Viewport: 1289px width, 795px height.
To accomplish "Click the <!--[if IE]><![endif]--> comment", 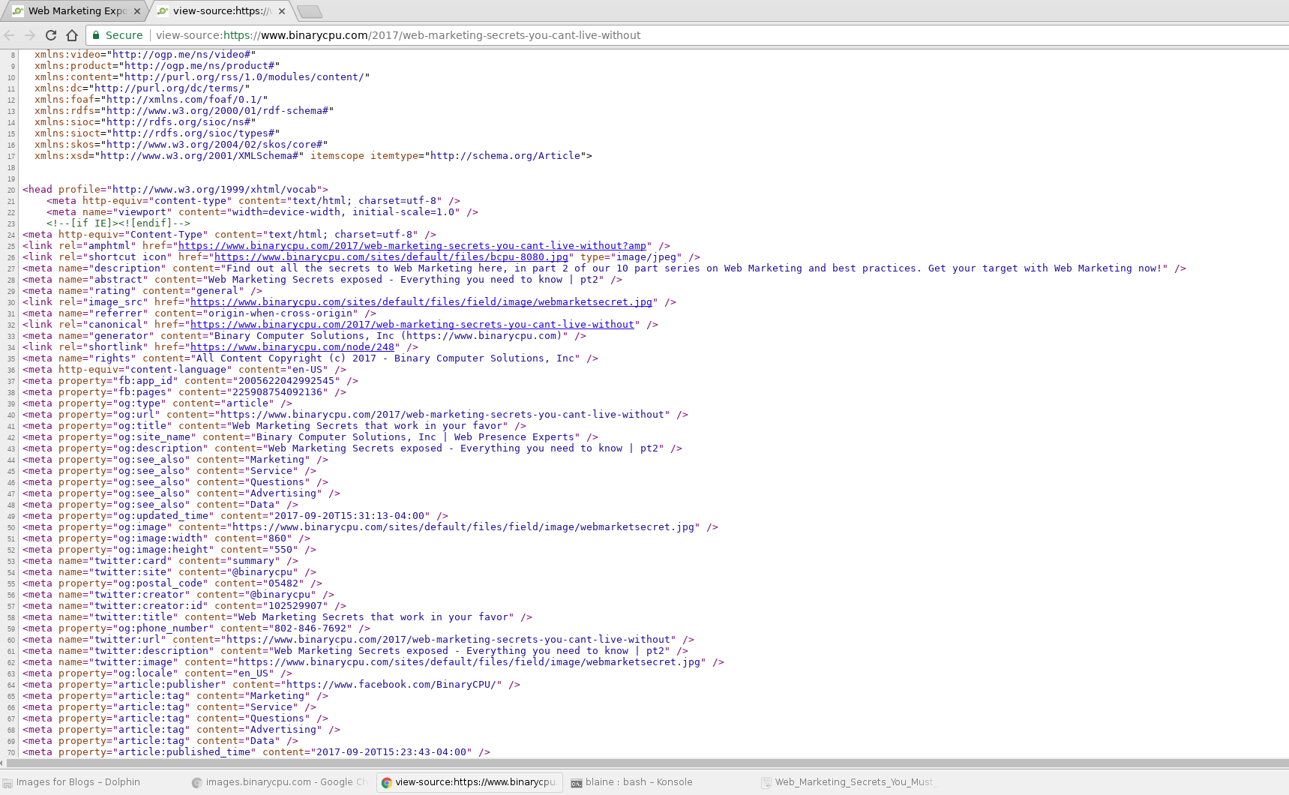I will [x=118, y=223].
